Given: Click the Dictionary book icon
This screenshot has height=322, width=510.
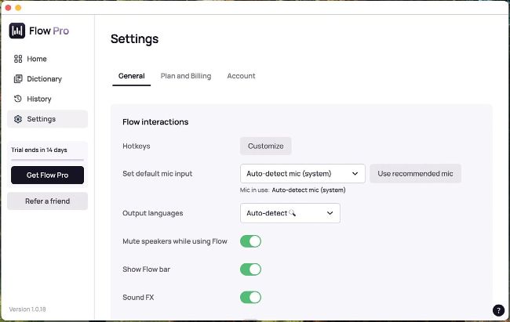Looking at the screenshot, I should coord(18,79).
